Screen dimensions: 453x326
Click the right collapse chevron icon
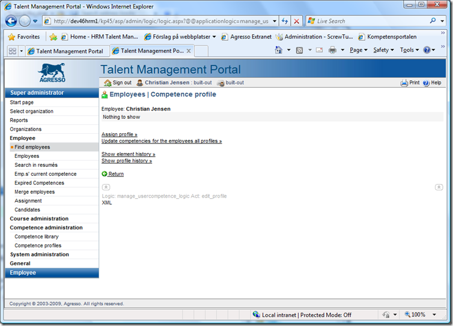pos(439,187)
